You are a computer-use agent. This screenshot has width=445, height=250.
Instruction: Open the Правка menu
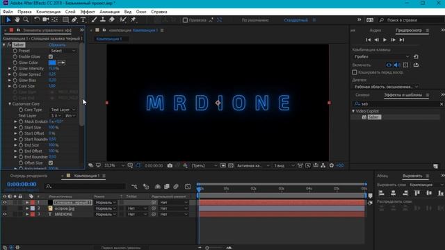[24, 12]
